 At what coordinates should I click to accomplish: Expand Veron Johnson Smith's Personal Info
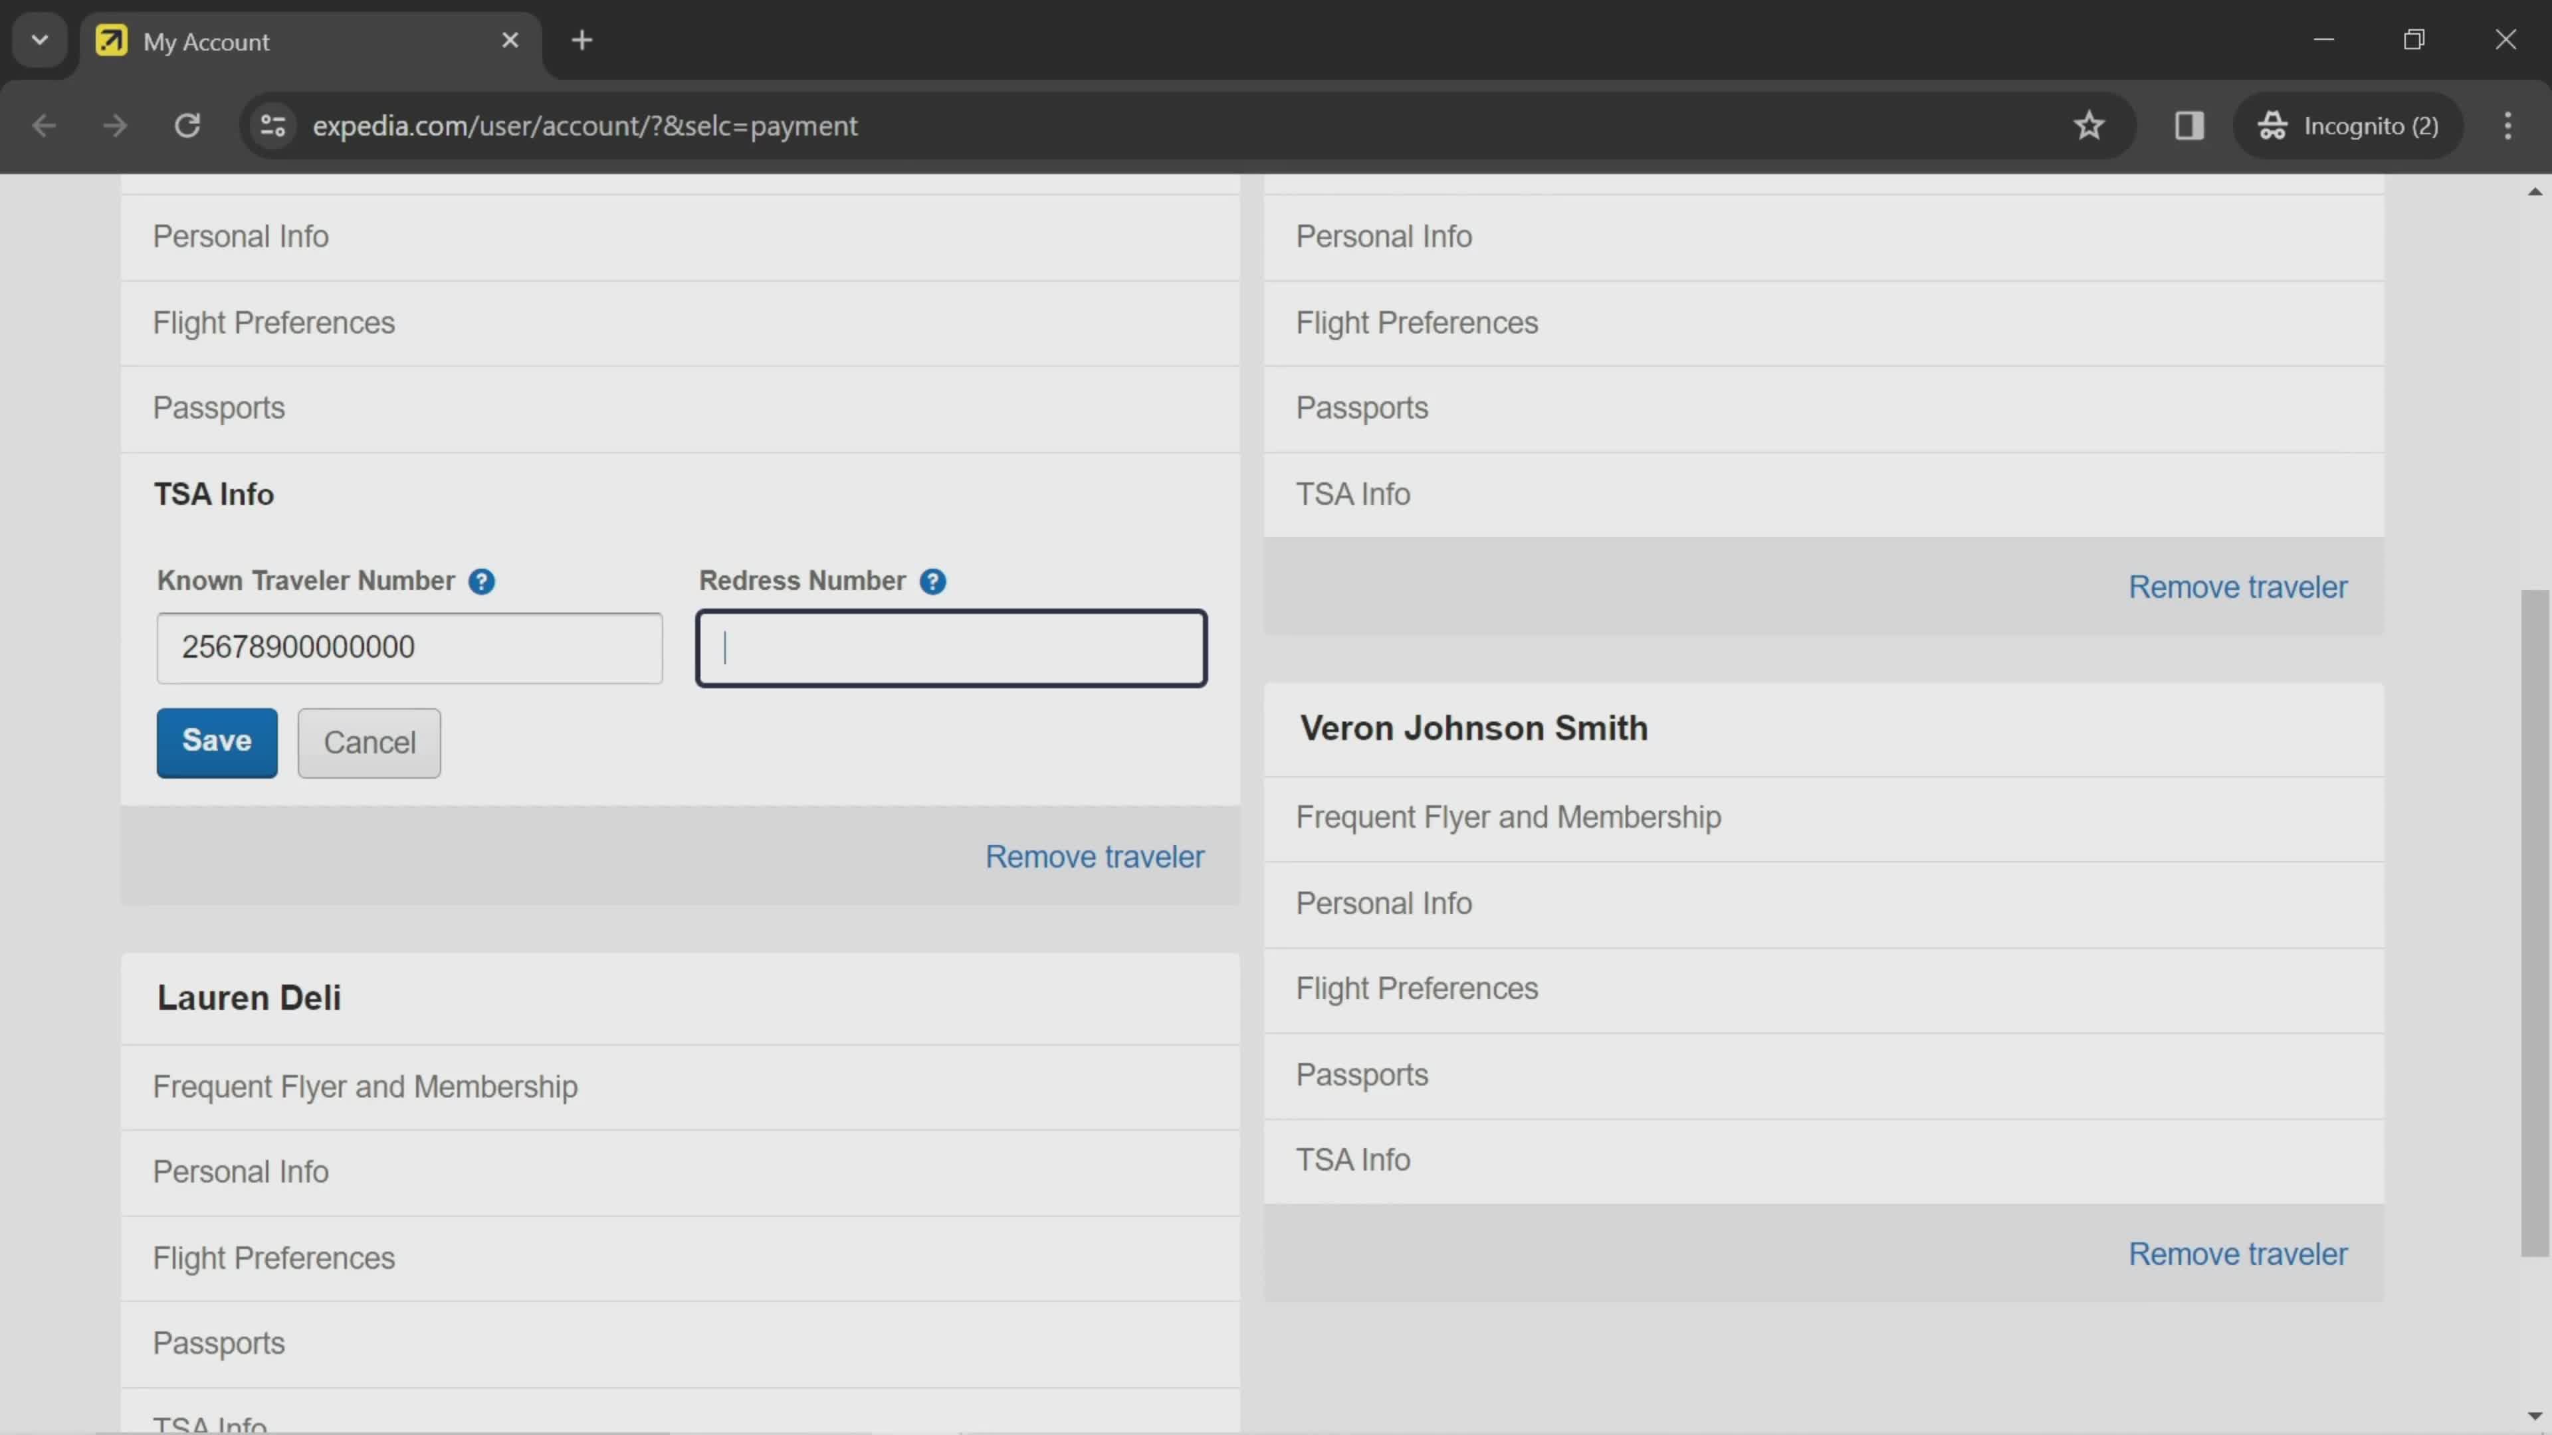[x=1824, y=904]
